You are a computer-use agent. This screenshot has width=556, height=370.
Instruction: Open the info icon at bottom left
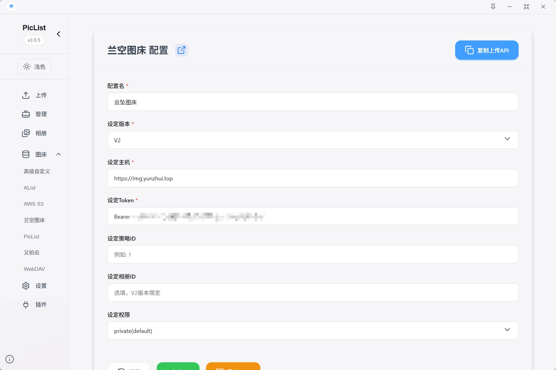coord(10,359)
